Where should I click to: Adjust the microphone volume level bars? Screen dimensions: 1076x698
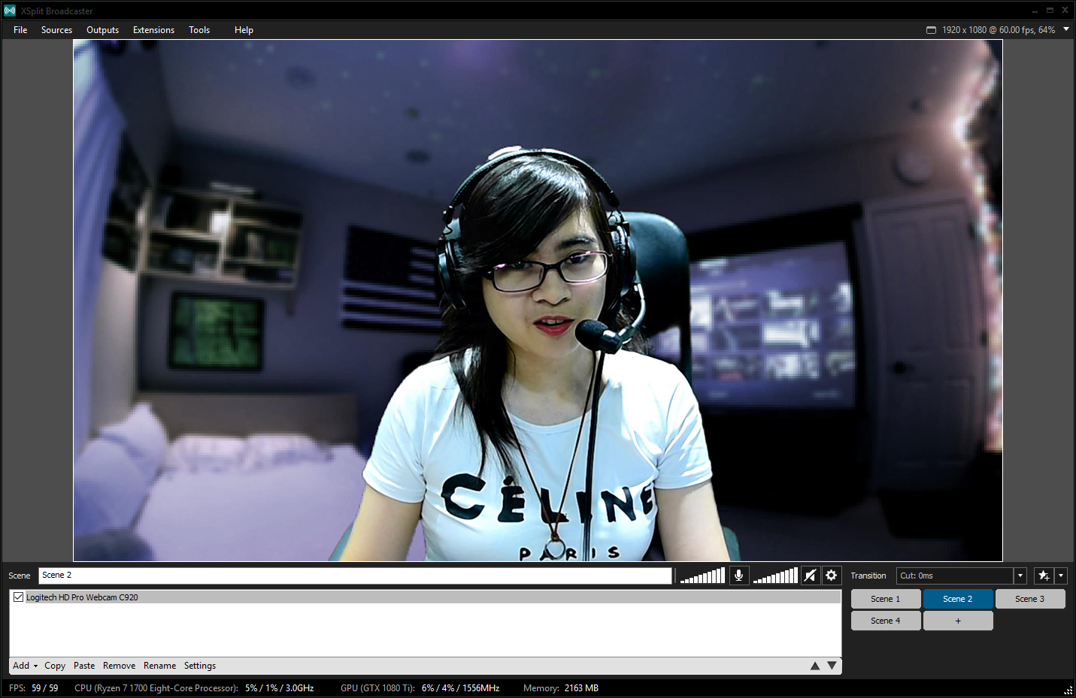(702, 576)
